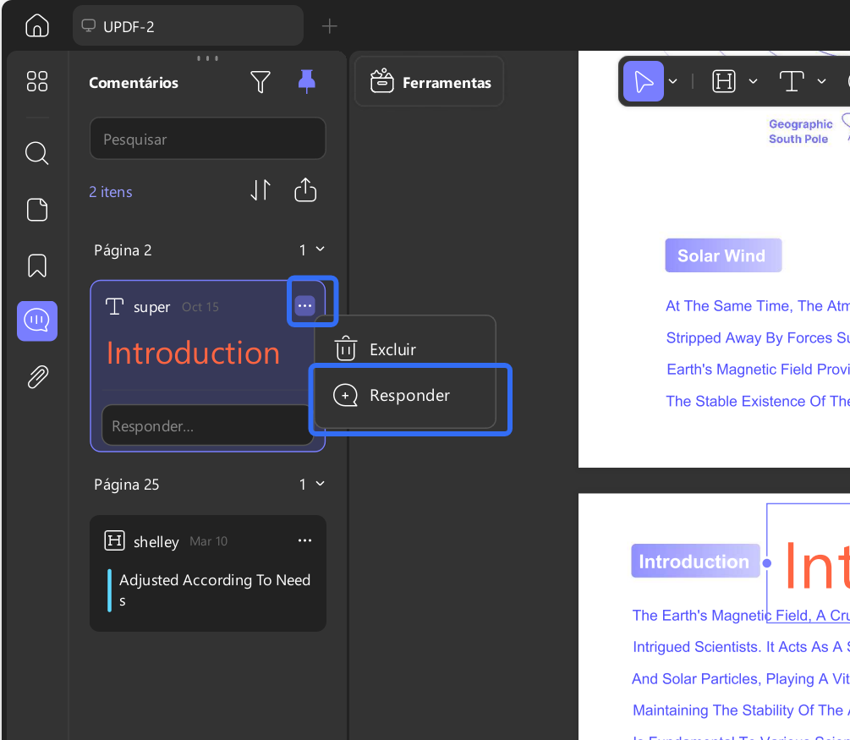Viewport: 850px width, 740px height.
Task: Add a new tab with plus button
Action: [x=330, y=26]
